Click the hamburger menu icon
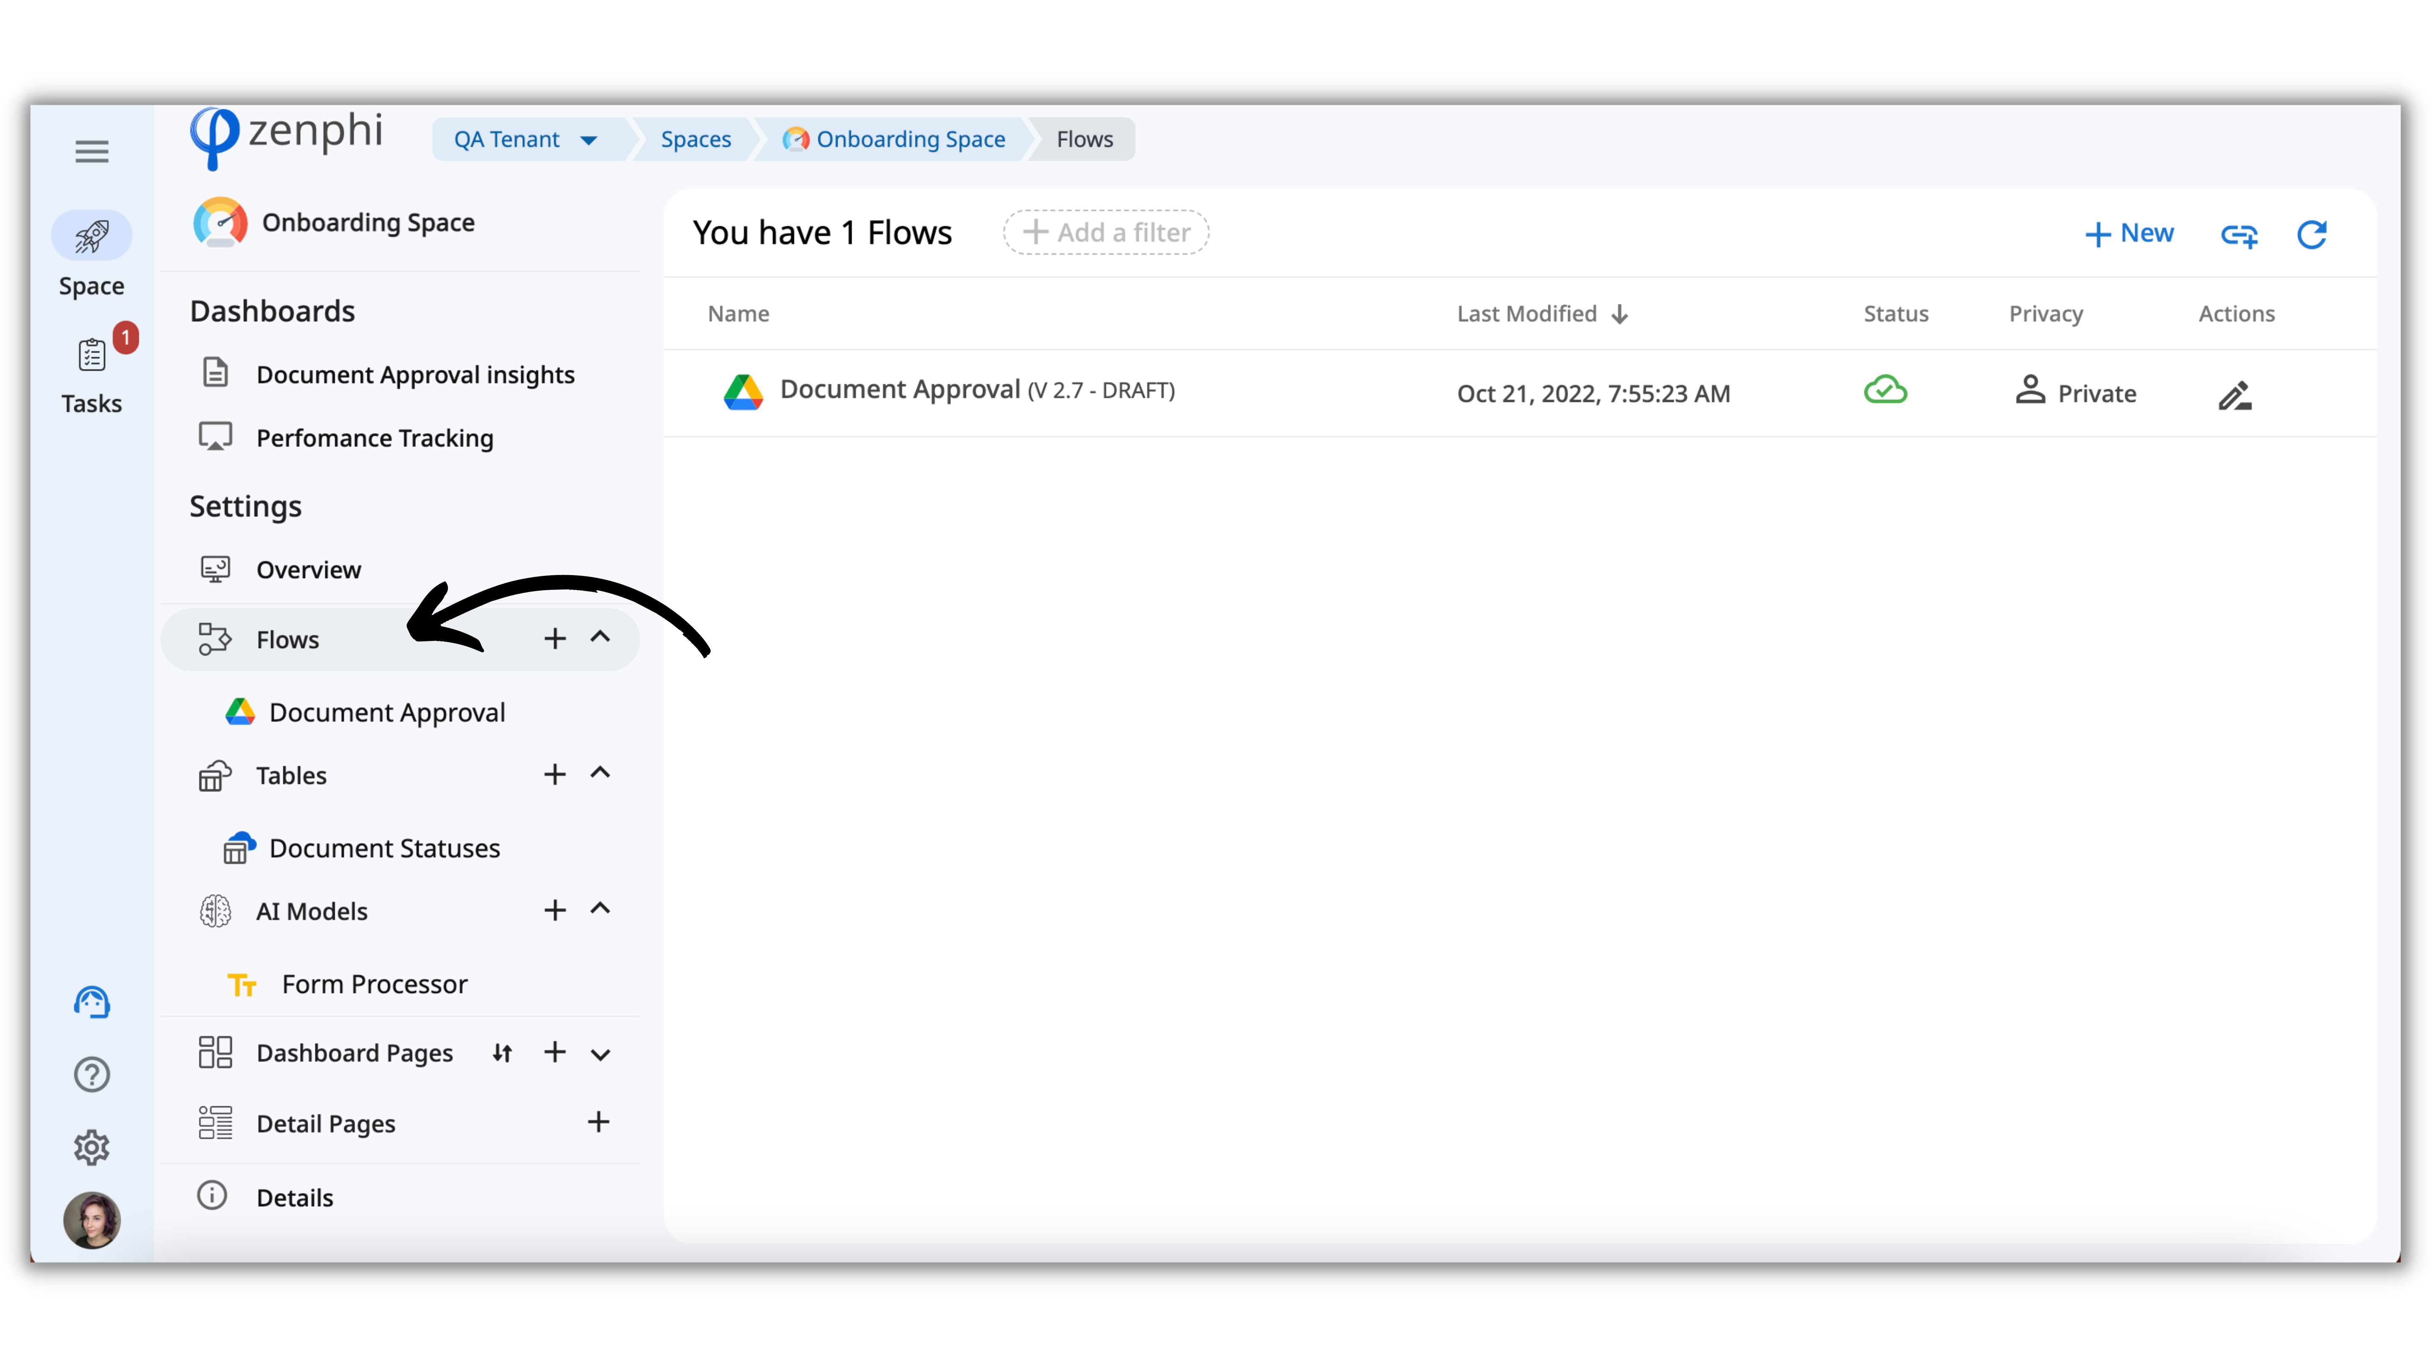Image resolution: width=2432 pixels, height=1368 pixels. [x=92, y=151]
